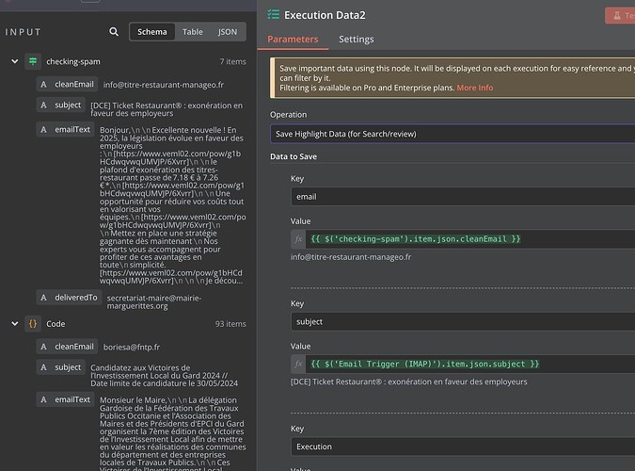This screenshot has width=635, height=471.
Task: Click the Data to Save heading
Action: coord(294,156)
